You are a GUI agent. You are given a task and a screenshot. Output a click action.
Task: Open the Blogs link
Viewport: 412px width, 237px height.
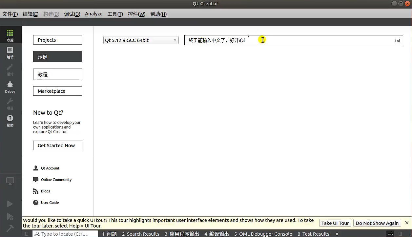coord(46,191)
